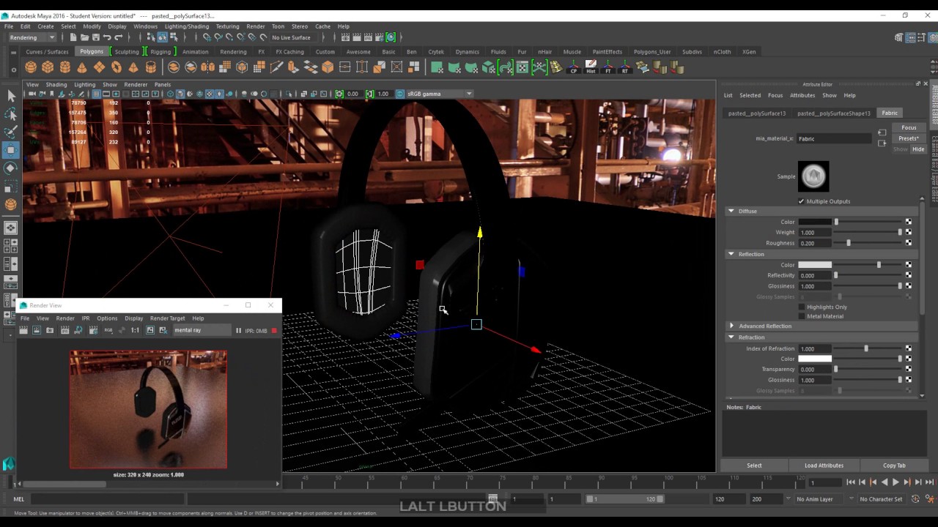Save the scene with the disk icon
The image size is (938, 527).
(95, 37)
